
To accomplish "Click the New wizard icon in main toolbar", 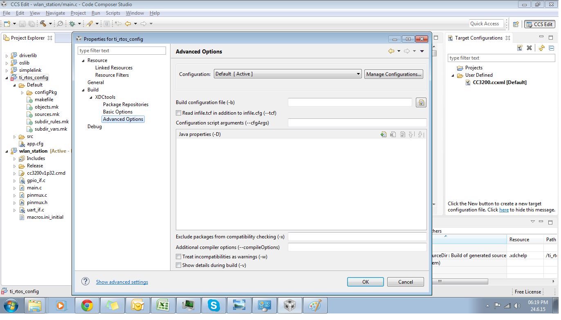I will (x=7, y=24).
